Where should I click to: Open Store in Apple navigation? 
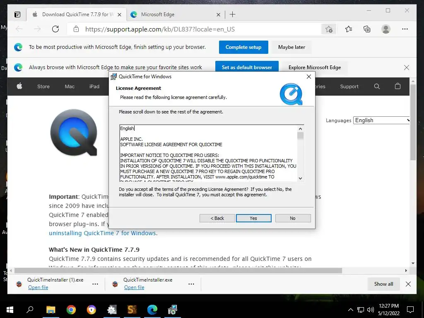[43, 87]
